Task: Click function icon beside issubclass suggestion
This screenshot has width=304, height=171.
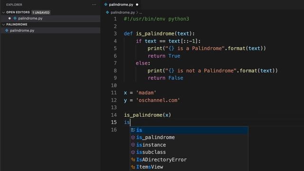Action: (x=133, y=152)
